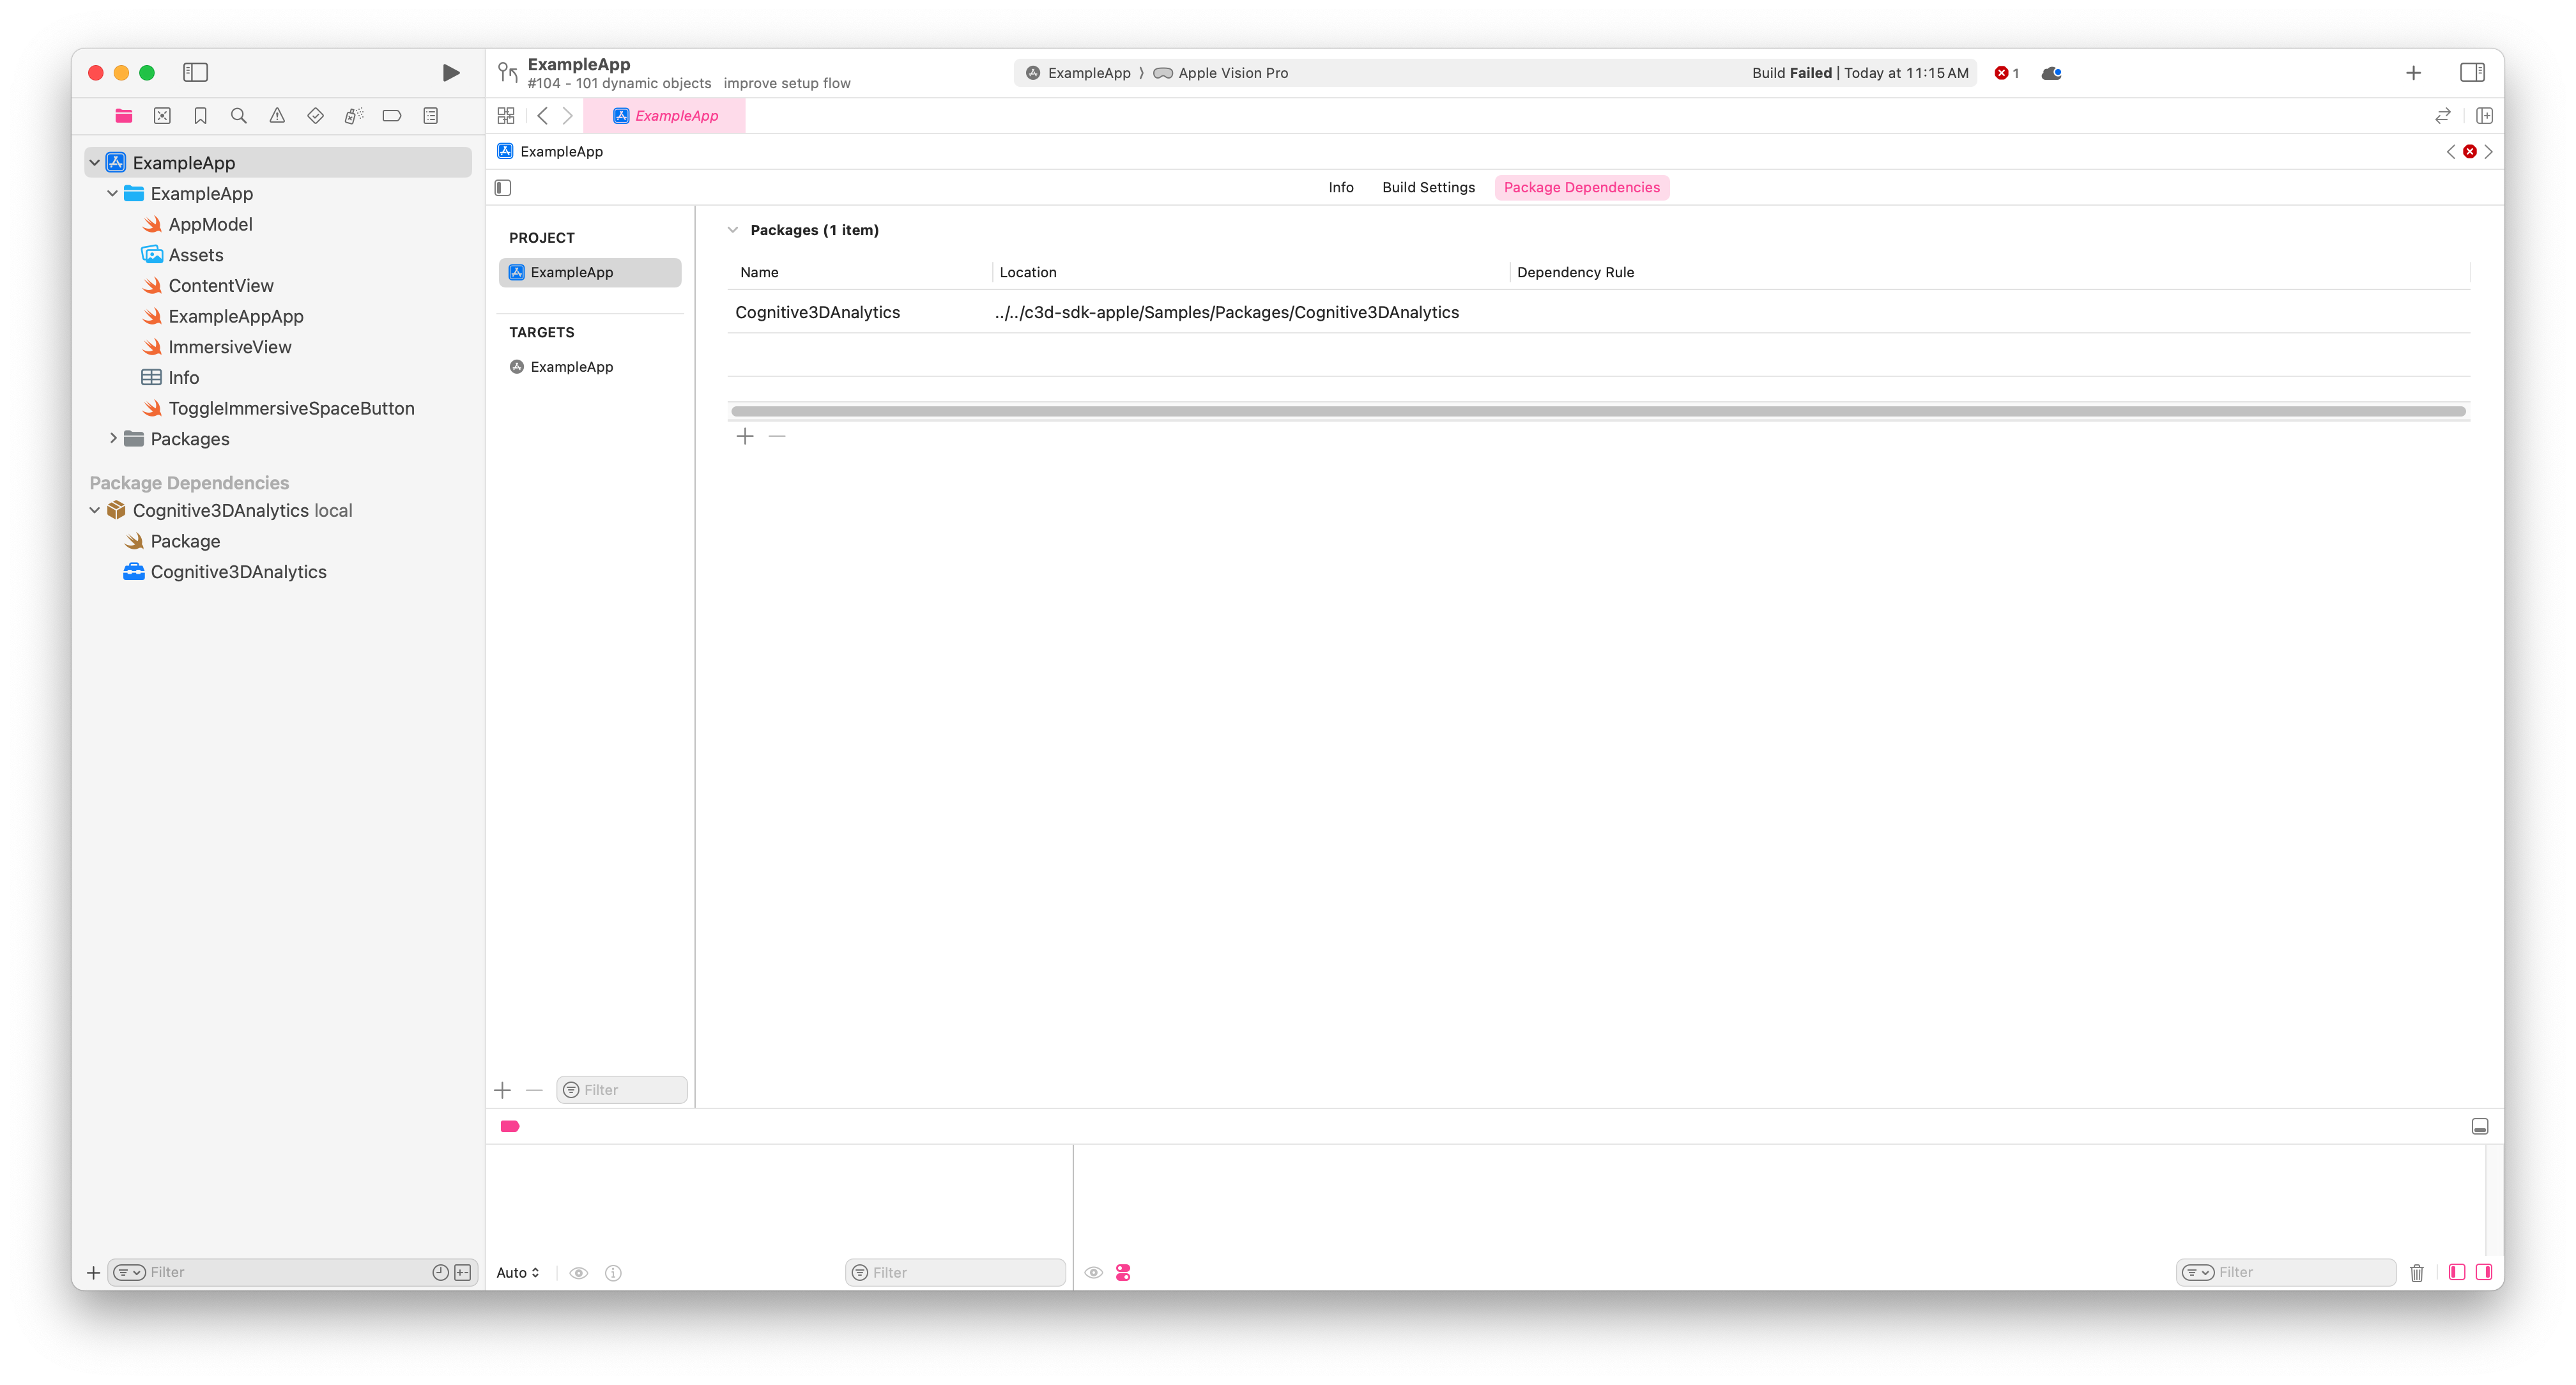This screenshot has height=1385, width=2576.
Task: Select the ExampleApp editor tab
Action: [665, 116]
